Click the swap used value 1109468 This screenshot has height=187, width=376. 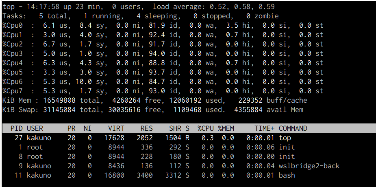[187, 110]
